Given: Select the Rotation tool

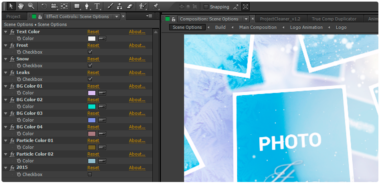Looking at the screenshot, I should point(44,6).
